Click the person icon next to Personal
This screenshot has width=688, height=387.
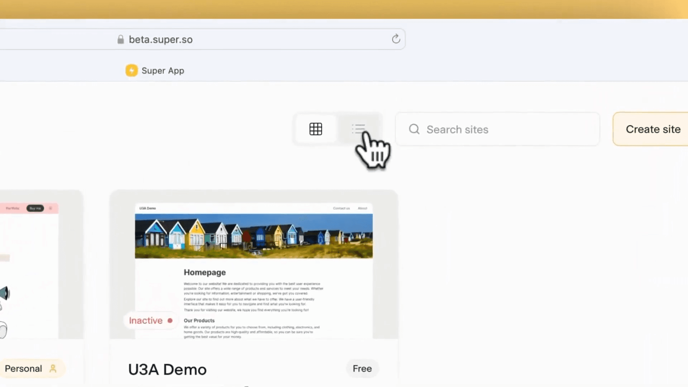(53, 368)
